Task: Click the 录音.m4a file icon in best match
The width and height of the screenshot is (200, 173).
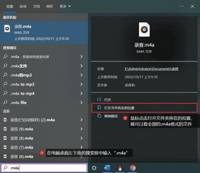Action: tap(7, 29)
